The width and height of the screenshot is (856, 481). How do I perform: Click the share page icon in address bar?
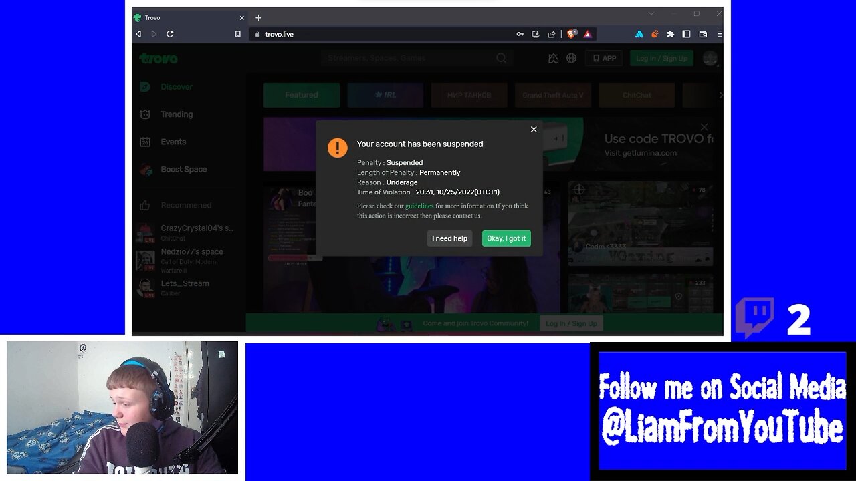tap(552, 34)
